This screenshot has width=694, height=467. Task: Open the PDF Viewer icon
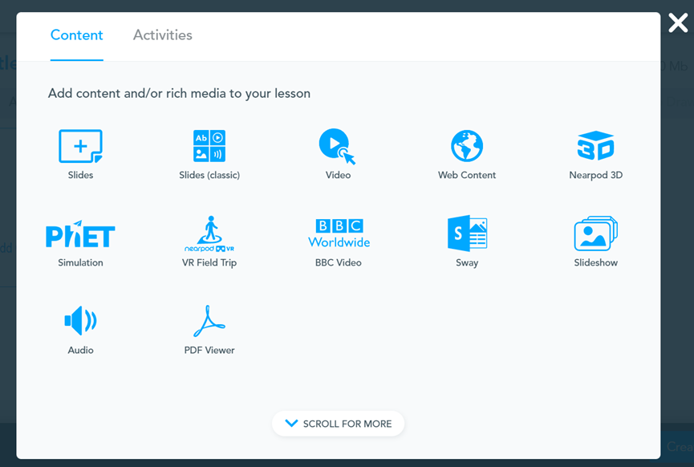click(x=209, y=321)
